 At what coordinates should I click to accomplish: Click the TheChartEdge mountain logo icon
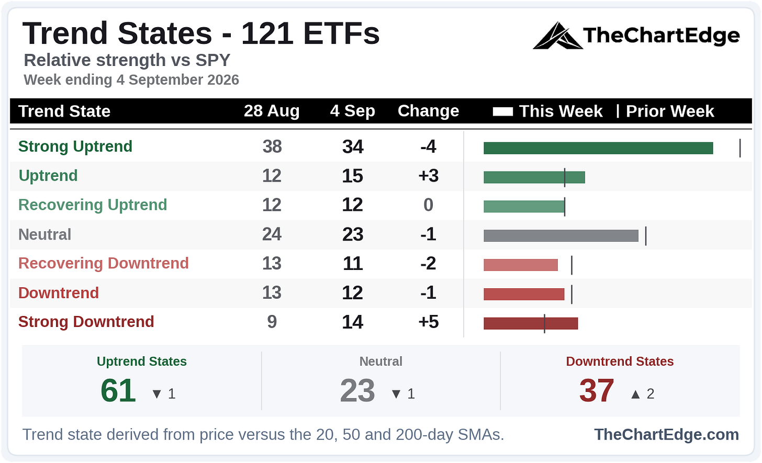(x=557, y=36)
